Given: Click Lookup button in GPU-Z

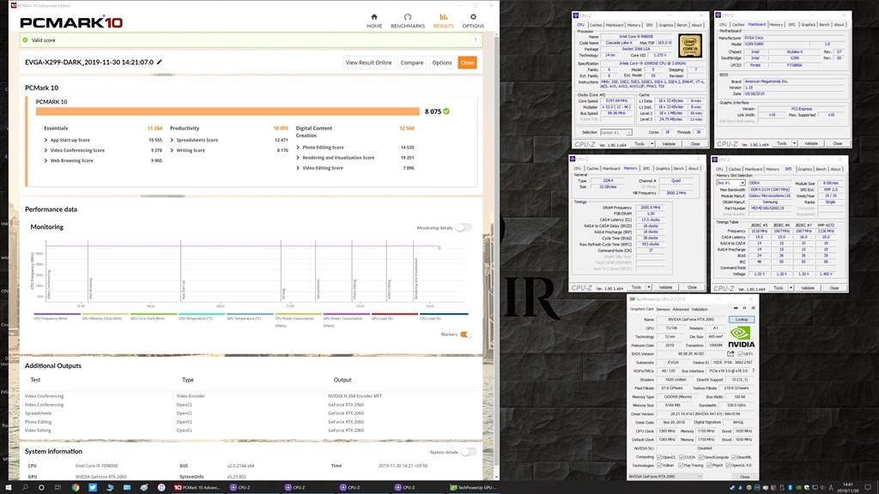Looking at the screenshot, I should tap(742, 319).
